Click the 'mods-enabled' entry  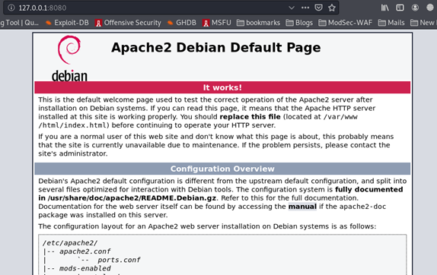pyautogui.click(x=85, y=268)
